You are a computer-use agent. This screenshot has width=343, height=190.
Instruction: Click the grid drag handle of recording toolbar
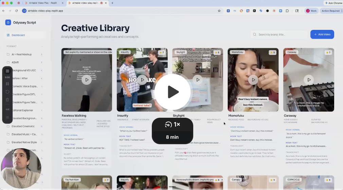pos(7,117)
